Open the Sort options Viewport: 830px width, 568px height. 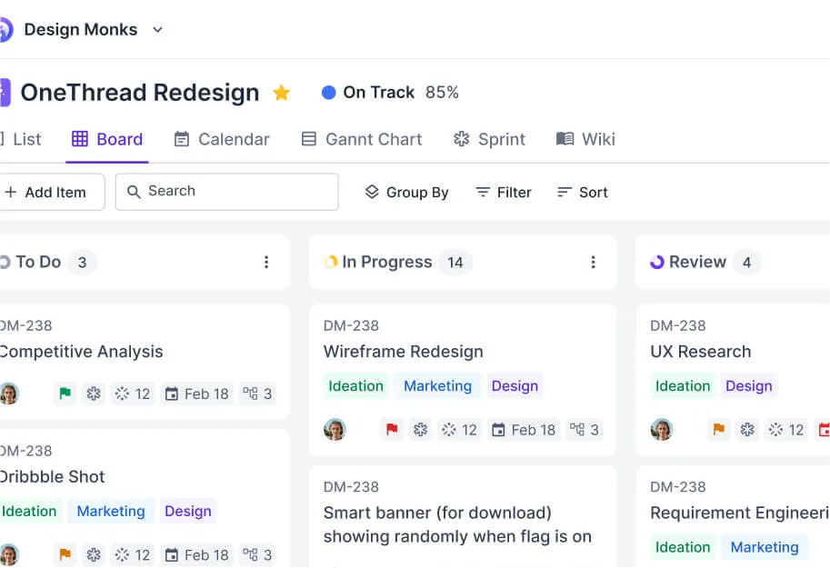pos(582,192)
